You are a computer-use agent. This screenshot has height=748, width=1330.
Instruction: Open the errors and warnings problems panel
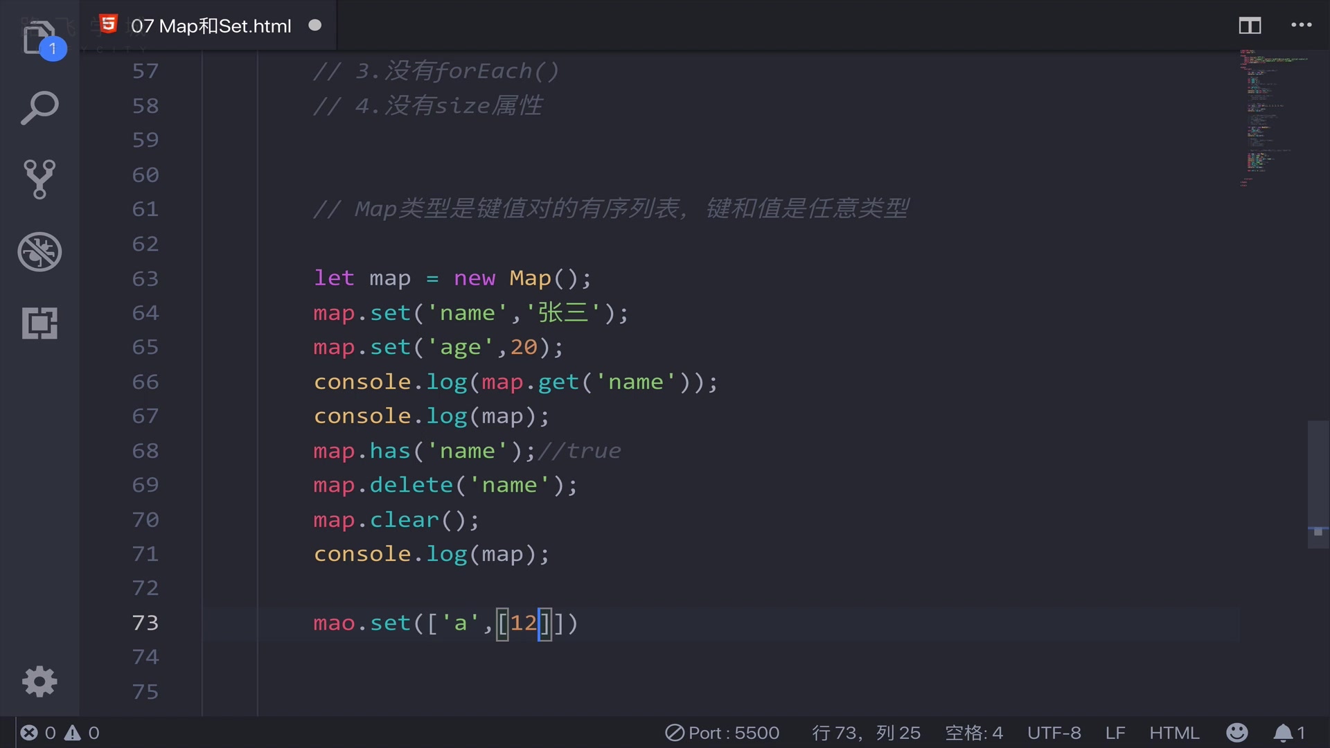pyautogui.click(x=60, y=733)
